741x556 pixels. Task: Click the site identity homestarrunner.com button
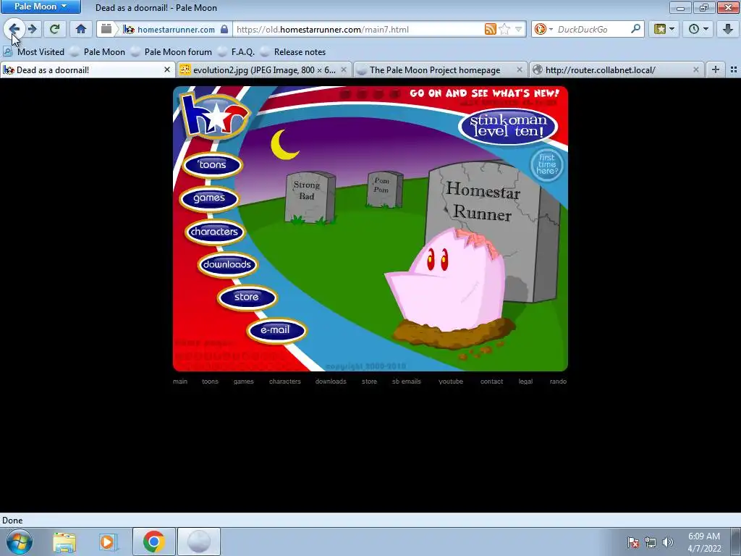click(169, 29)
